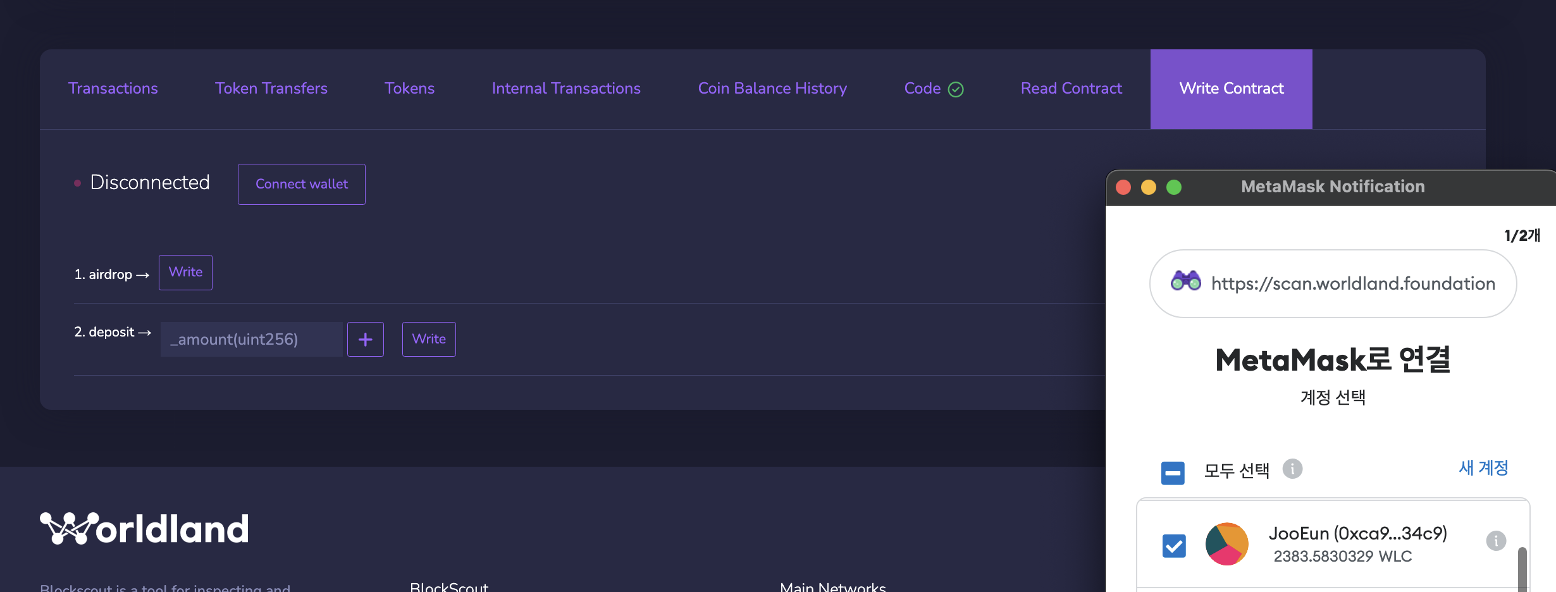Click the Disconnected status text
The height and width of the screenshot is (592, 1556).
point(150,183)
